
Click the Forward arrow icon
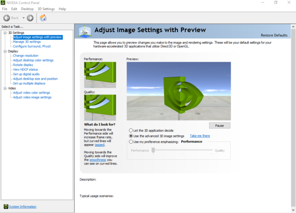pos(30,18)
